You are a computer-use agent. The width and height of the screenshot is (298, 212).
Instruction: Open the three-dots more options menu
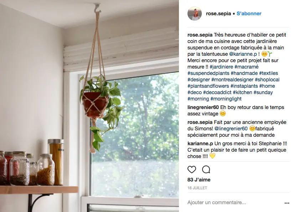coord(287,203)
